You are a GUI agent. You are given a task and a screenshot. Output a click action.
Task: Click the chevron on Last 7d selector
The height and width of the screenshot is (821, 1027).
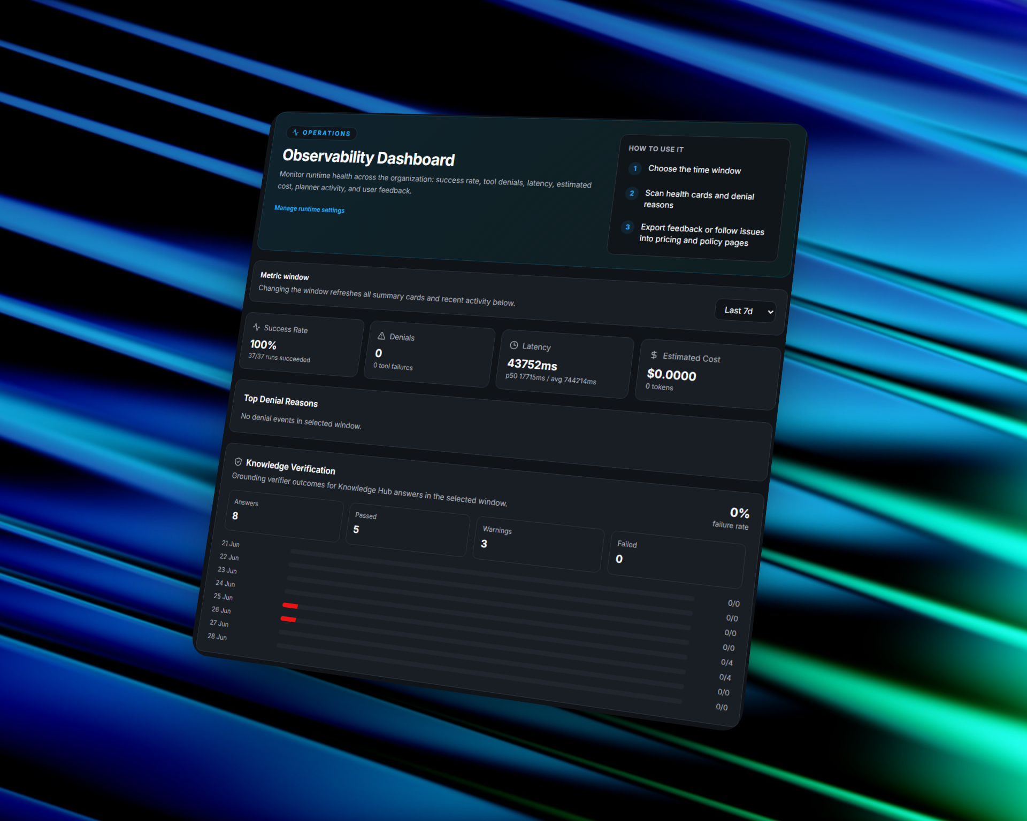tap(770, 312)
